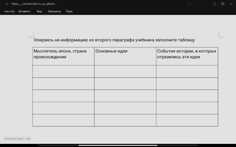Click the save document icon
236x147 pixels.
coord(190,4)
